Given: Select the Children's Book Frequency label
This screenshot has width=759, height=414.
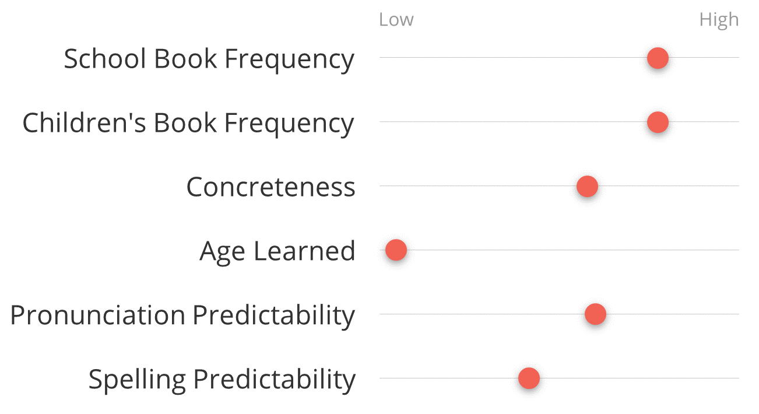Looking at the screenshot, I should pos(188,123).
